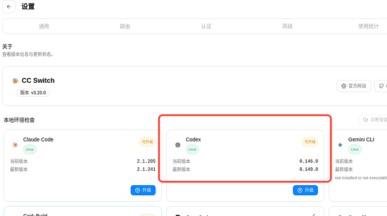The width and height of the screenshot is (387, 216).
Task: Click the 可升级 badge on Claude Code
Action: 148,142
